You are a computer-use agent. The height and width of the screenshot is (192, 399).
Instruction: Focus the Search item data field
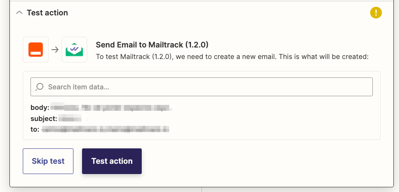pyautogui.click(x=206, y=87)
